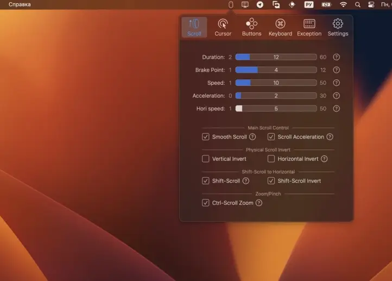Disable the Smooth Scroll checkbox

205,137
